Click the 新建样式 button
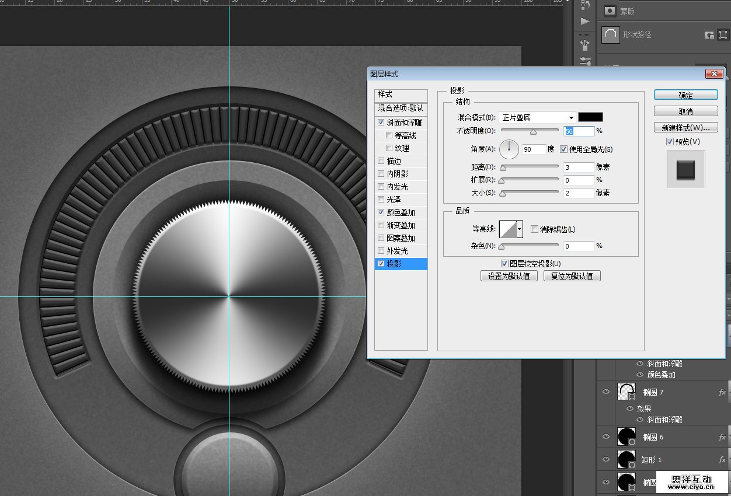This screenshot has width=731, height=496. coord(685,128)
